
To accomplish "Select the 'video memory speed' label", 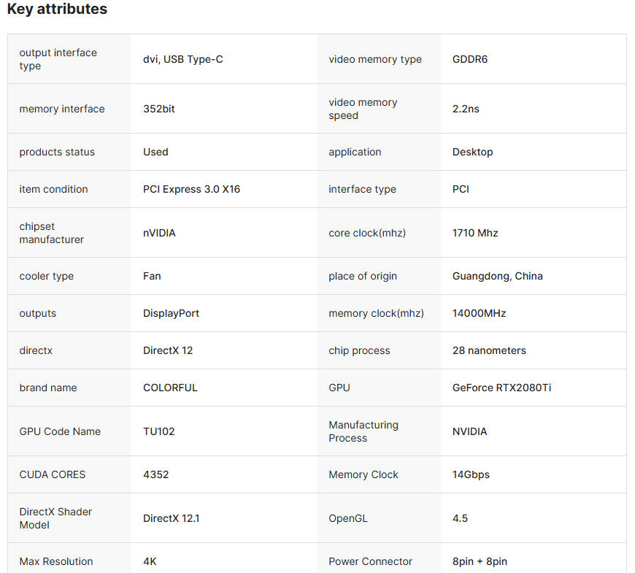I will tap(363, 109).
